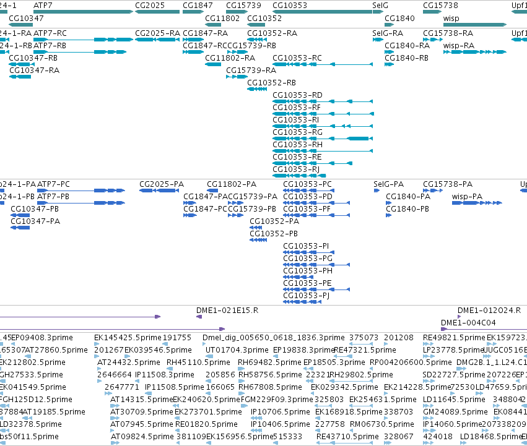Click the CG15738-PA protein label
The image size is (527, 446).
[x=448, y=184]
